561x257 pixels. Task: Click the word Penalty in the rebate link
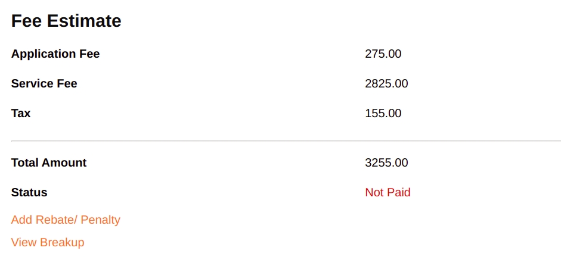100,220
